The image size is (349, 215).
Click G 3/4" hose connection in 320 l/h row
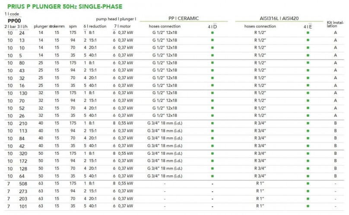165,154
